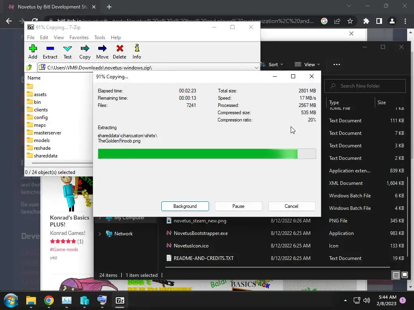Click the Add icon in 7-Zip toolbar
Image resolution: width=414 pixels, height=310 pixels.
33,52
